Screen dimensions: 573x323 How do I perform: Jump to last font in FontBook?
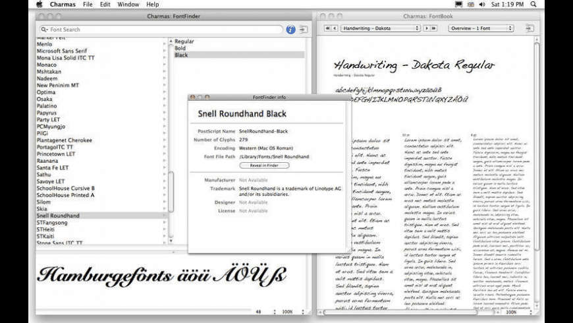point(434,28)
